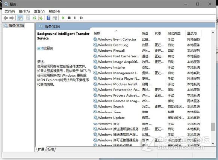Click the scroll down arrow of service list
The width and height of the screenshot is (218, 160).
[x=213, y=143]
